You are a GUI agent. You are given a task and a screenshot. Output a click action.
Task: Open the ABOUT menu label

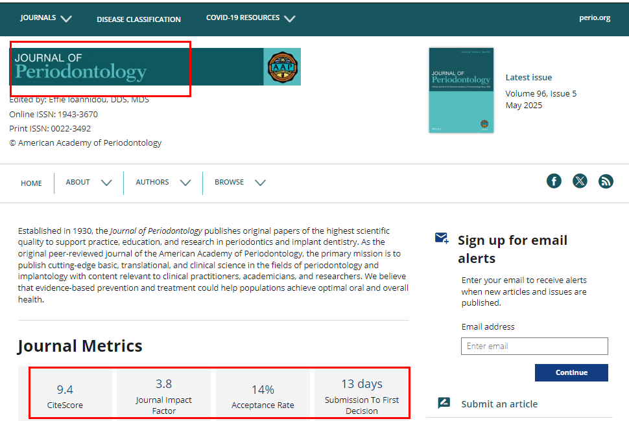78,182
